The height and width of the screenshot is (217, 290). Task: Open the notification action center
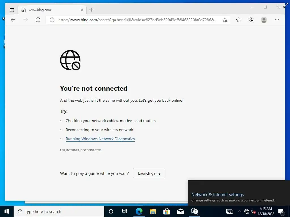(281, 211)
